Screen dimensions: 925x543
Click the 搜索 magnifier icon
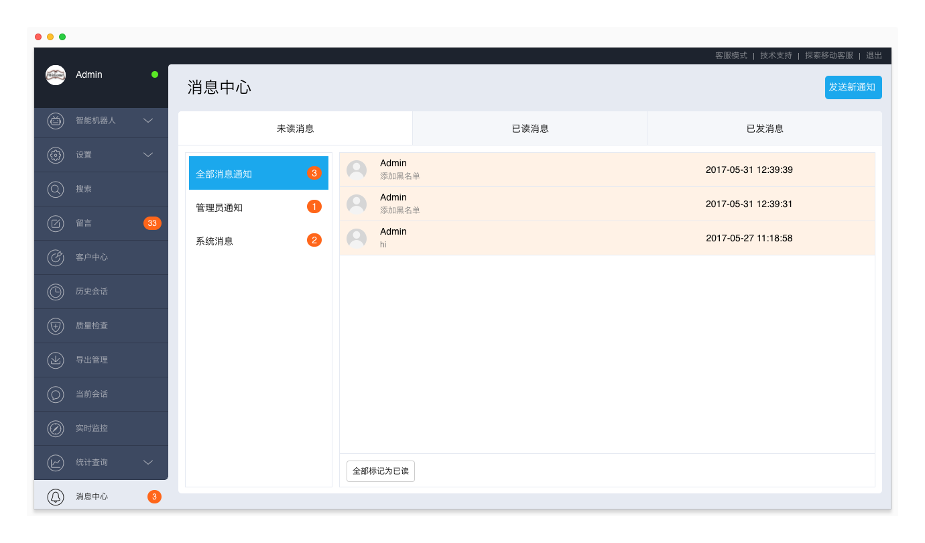coord(56,189)
